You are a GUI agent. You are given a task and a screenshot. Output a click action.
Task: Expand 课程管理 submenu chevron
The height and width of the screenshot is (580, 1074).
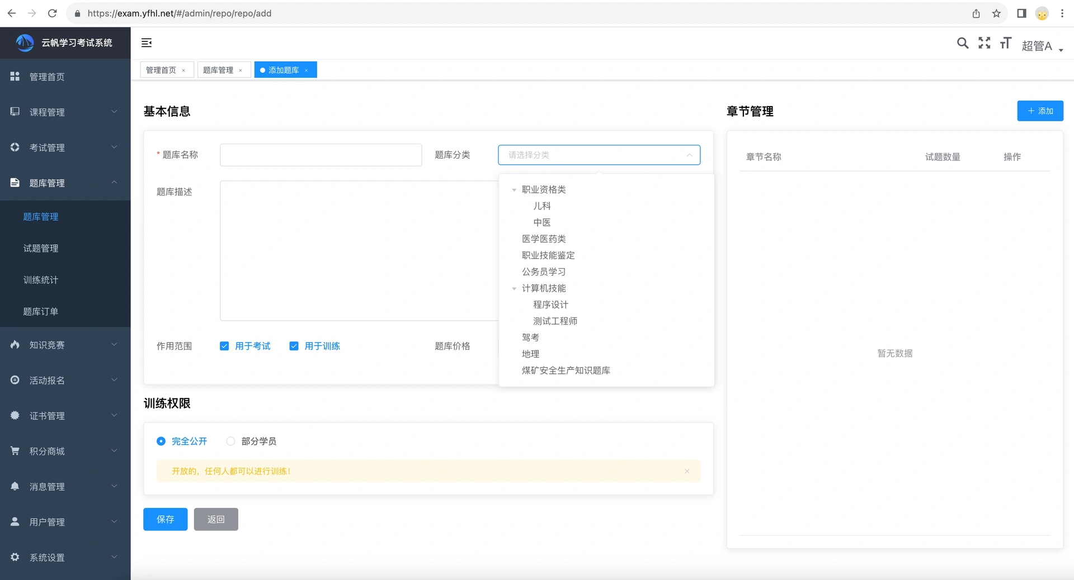(x=114, y=112)
